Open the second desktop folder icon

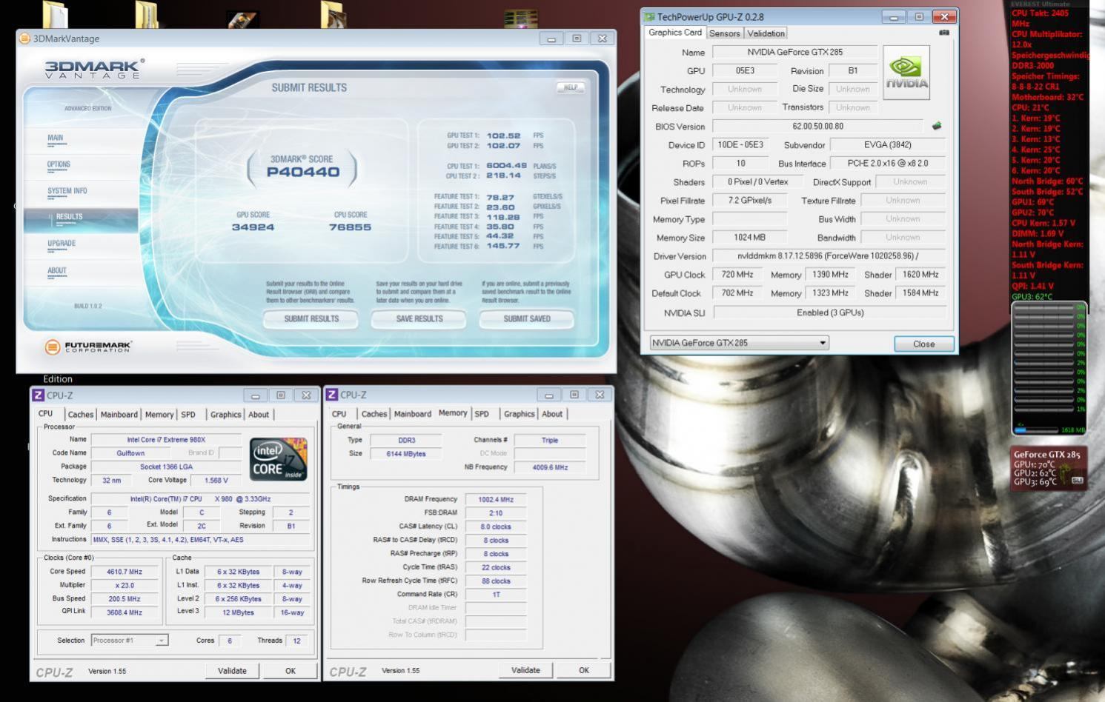(147, 15)
